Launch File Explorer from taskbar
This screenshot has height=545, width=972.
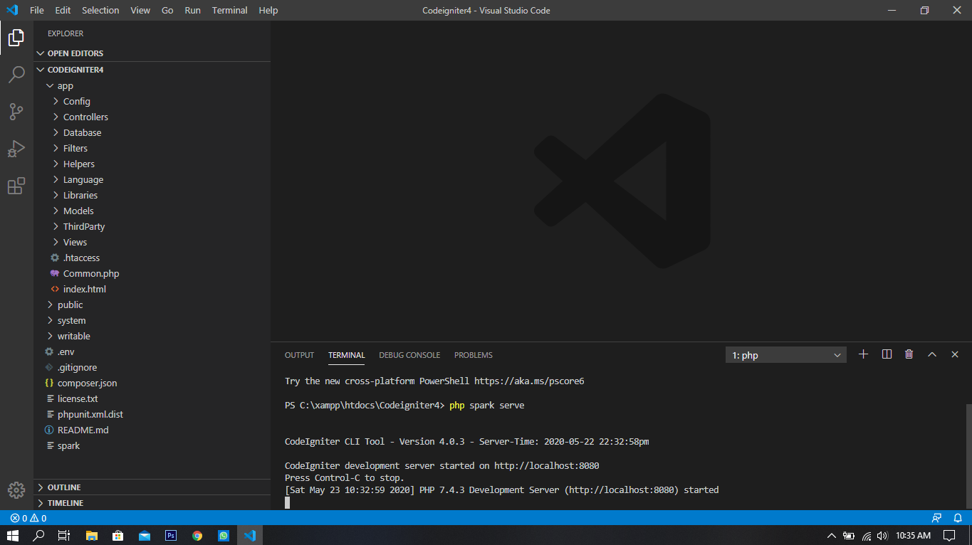point(91,536)
